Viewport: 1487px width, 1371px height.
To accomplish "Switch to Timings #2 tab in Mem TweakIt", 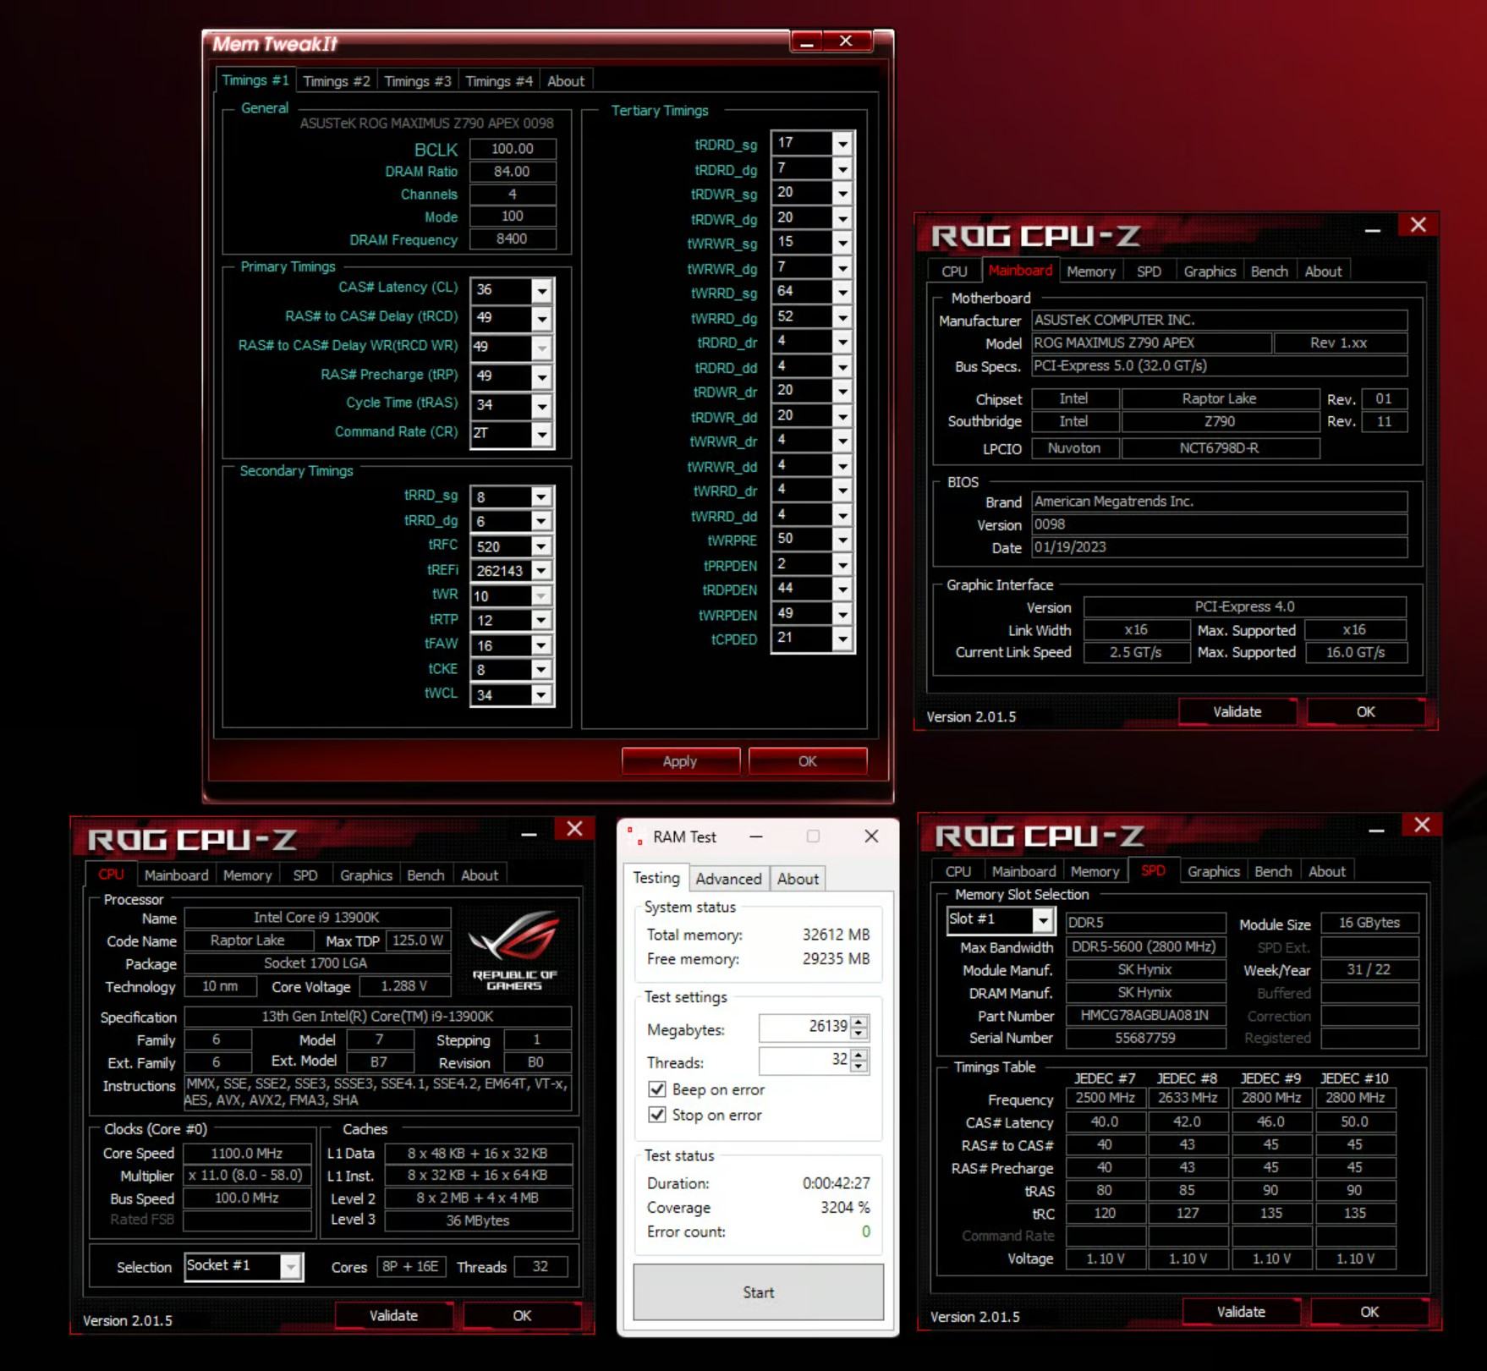I will pos(337,81).
